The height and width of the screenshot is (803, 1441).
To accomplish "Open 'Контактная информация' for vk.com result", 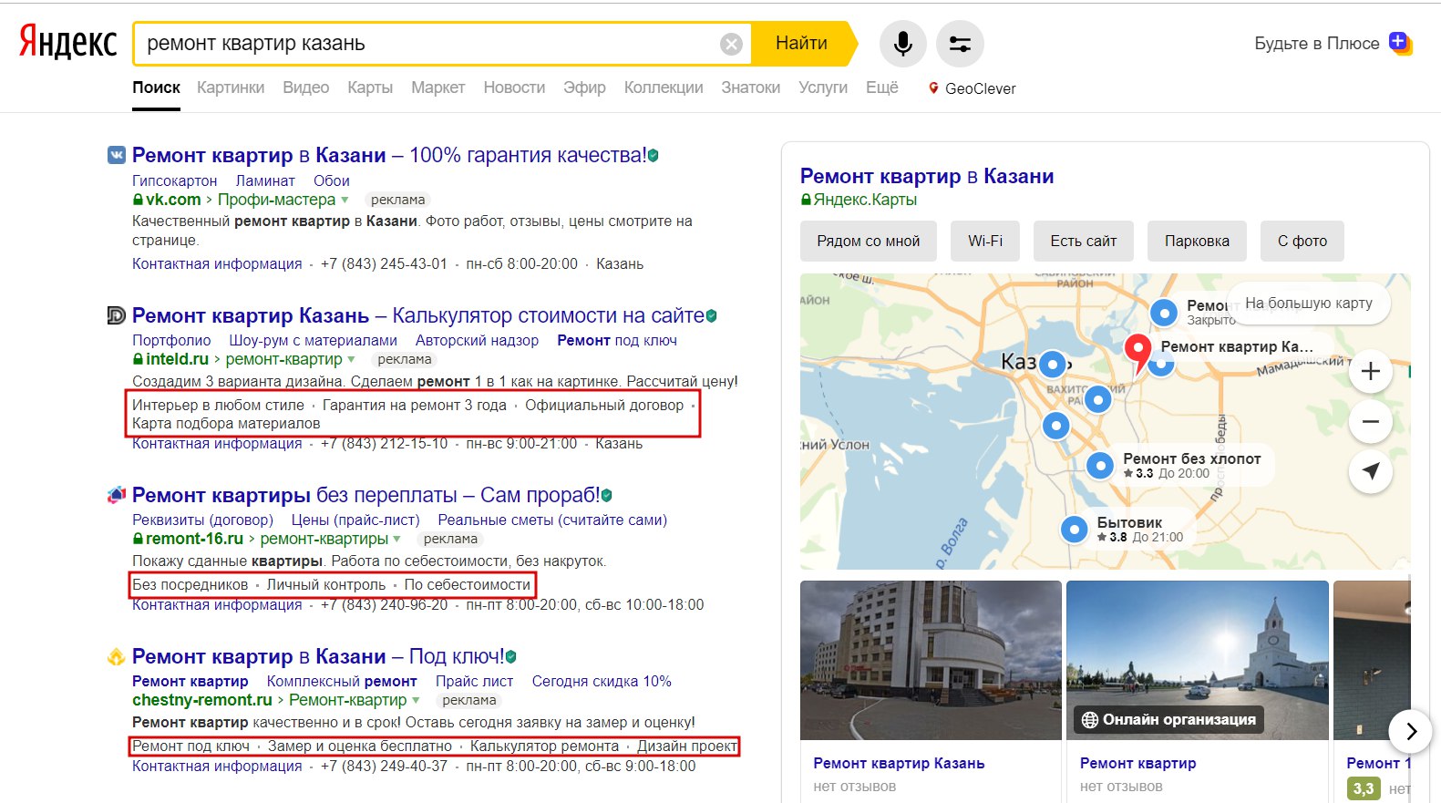I will coord(217,263).
